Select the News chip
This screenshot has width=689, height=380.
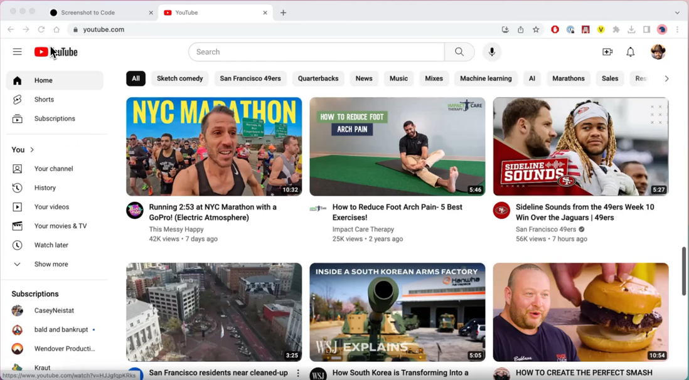coord(364,78)
